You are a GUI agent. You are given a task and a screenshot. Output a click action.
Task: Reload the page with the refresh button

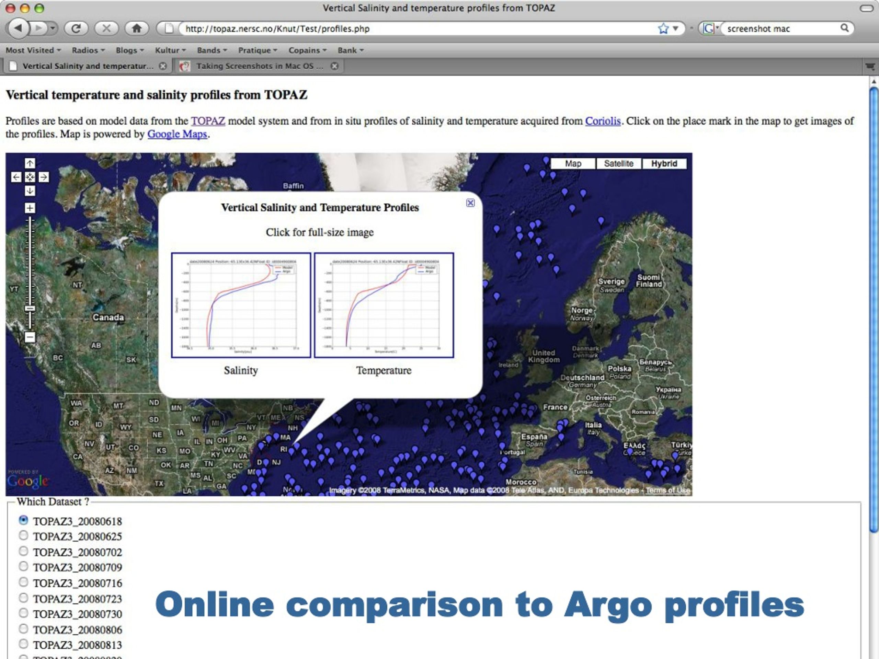pos(76,28)
